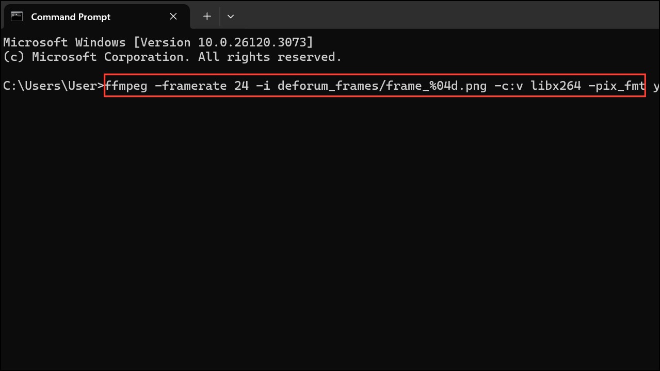Close the Command Prompt tab
The image size is (660, 371).
(x=173, y=17)
